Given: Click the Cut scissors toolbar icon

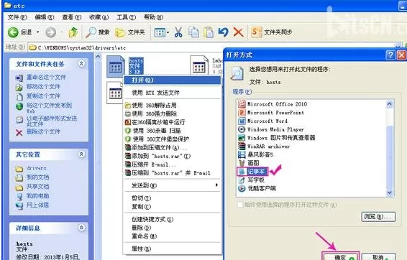Looking at the screenshot, I should tap(178, 32).
